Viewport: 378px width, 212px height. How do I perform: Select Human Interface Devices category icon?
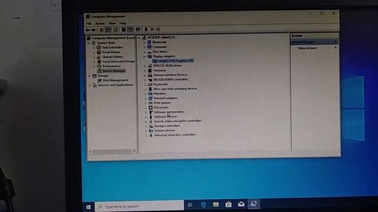149,75
